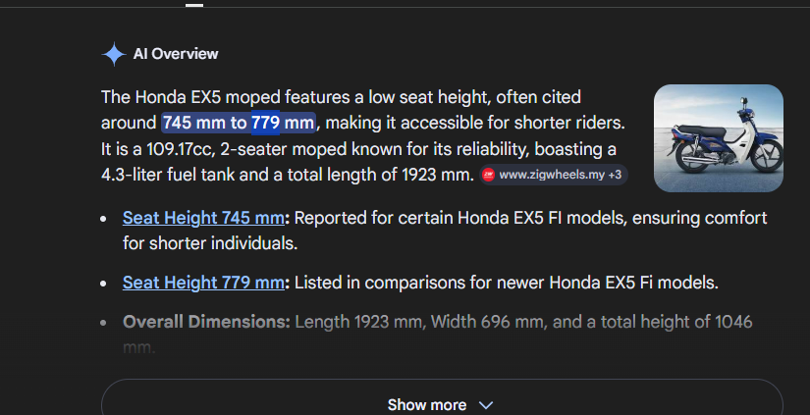Screen dimensions: 810x415
Task: Click the AI Overview heading text
Action: (176, 54)
